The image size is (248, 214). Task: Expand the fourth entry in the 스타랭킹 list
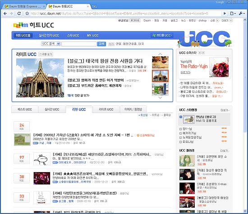coord(180,138)
